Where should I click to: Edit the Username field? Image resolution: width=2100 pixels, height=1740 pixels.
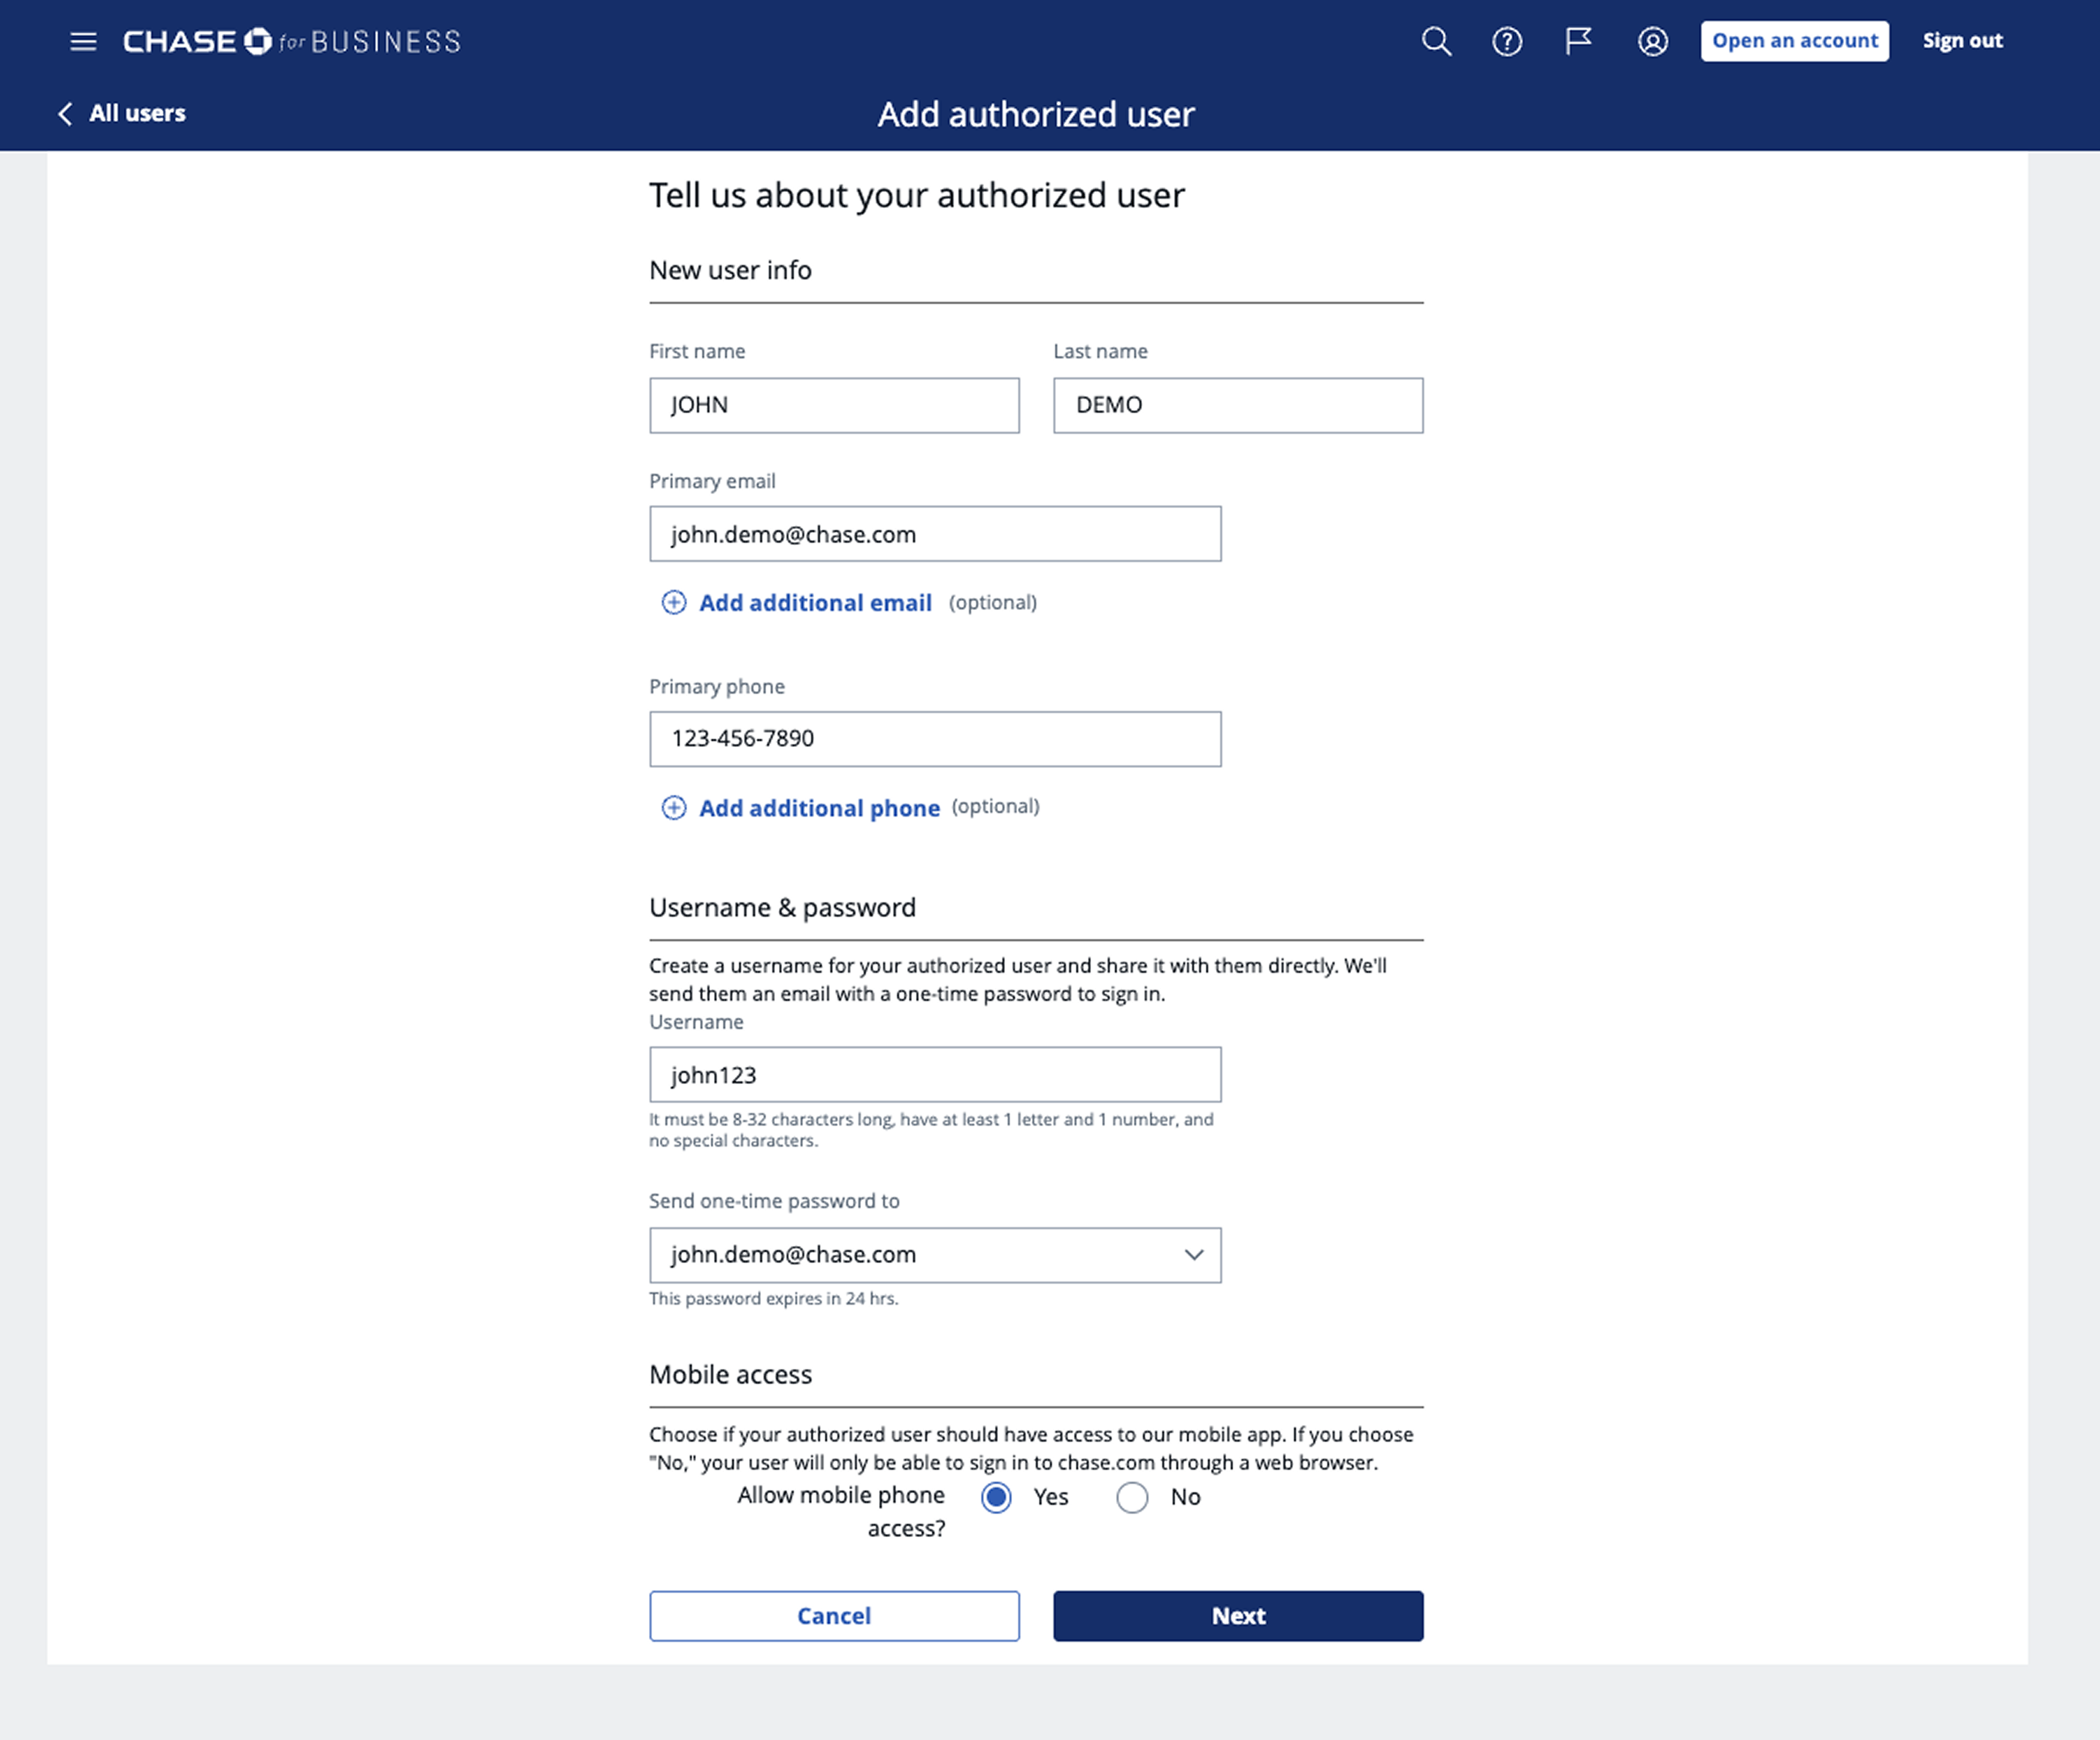point(935,1075)
